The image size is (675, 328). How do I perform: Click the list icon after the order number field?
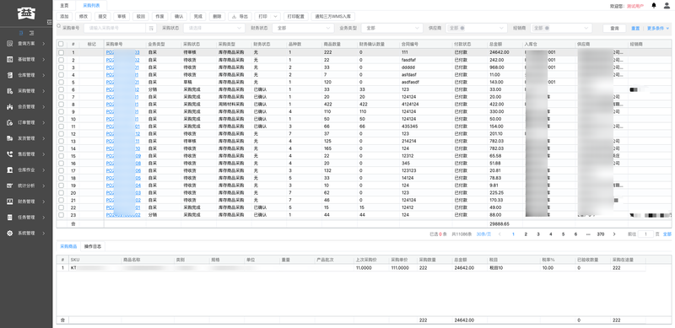pos(151,28)
